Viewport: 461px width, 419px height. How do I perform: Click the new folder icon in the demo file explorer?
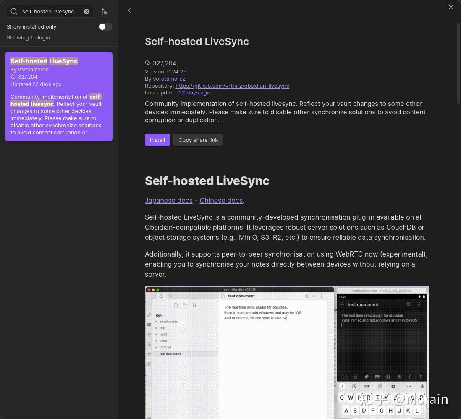[x=185, y=306]
